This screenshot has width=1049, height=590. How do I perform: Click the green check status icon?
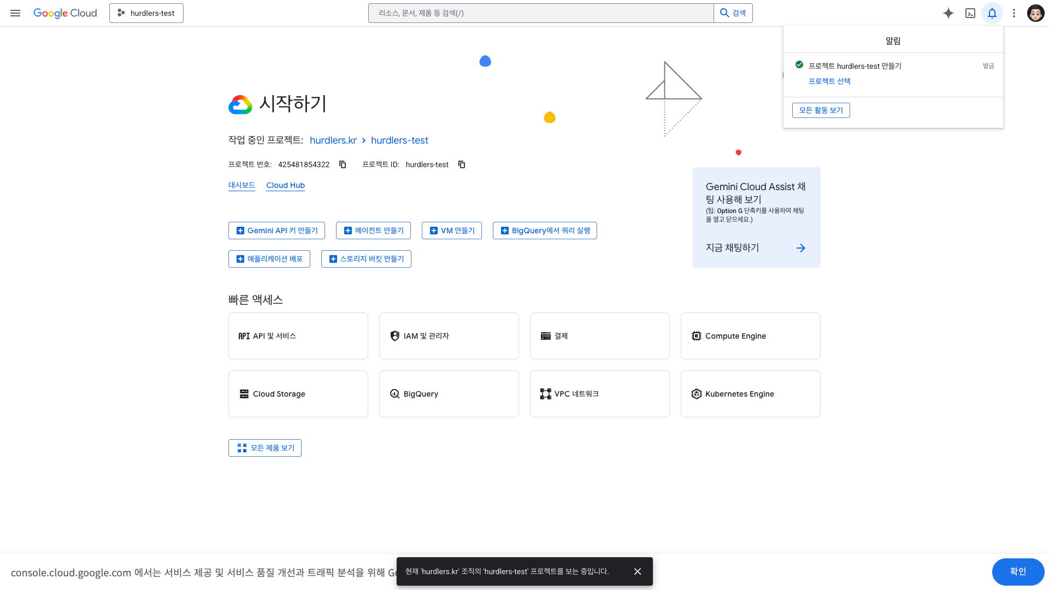(x=799, y=65)
